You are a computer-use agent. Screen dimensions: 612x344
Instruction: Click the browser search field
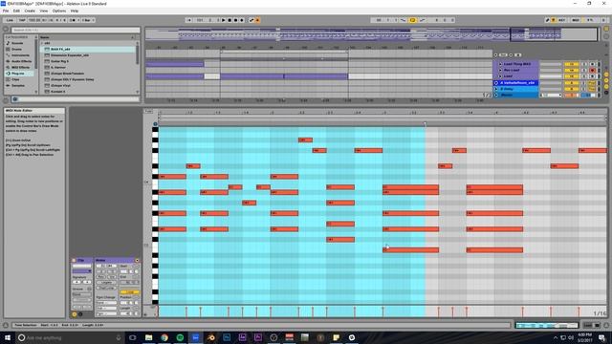75,30
